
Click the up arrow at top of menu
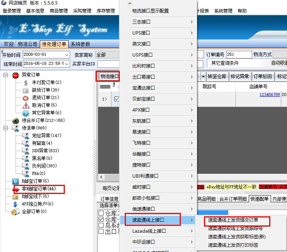(x=130, y=3)
